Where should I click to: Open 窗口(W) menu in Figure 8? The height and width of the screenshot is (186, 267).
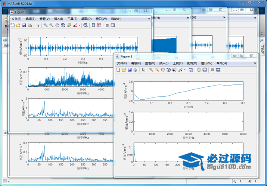(207, 63)
